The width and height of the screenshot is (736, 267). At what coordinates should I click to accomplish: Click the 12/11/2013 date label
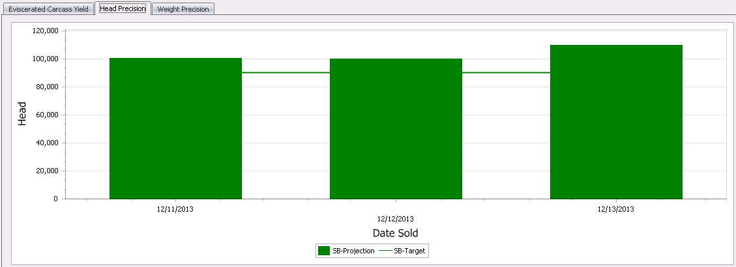click(175, 209)
